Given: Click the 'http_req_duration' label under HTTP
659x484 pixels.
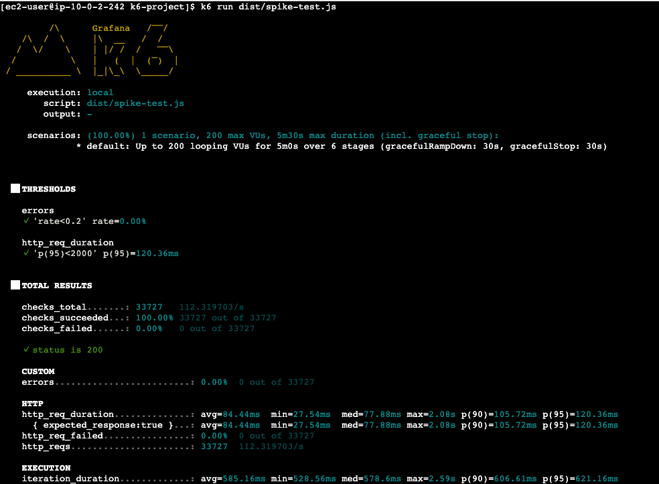Looking at the screenshot, I should (68, 414).
